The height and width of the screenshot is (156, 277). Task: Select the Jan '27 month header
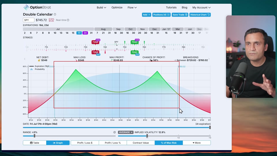pos(166,29)
